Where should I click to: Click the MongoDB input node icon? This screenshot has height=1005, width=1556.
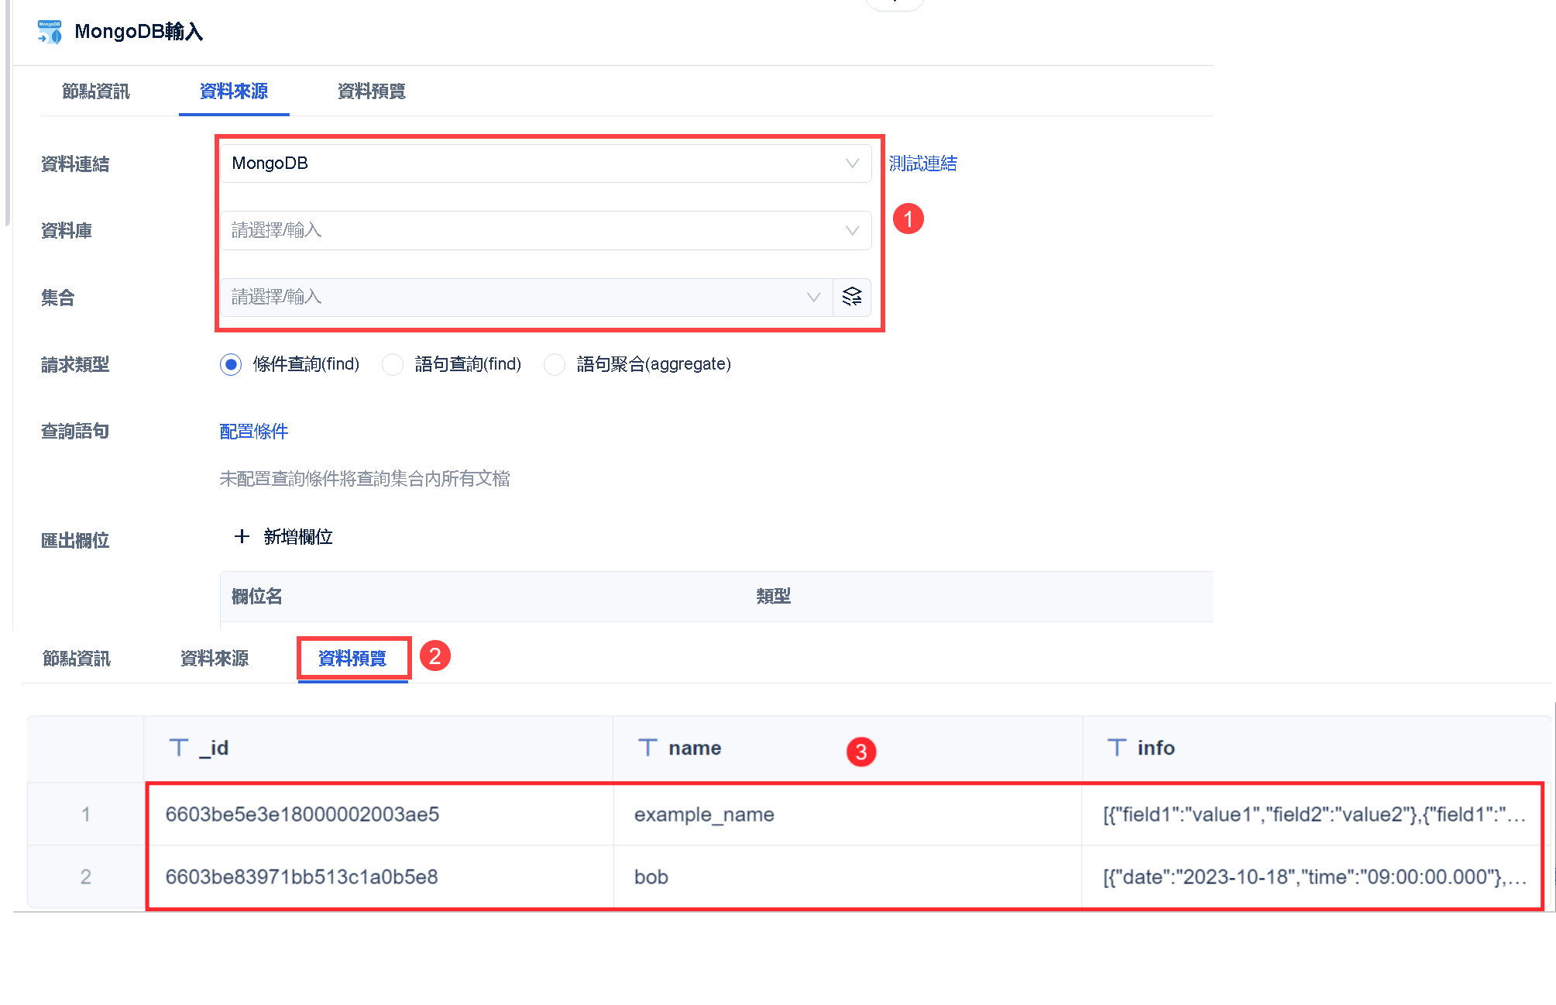(x=50, y=32)
